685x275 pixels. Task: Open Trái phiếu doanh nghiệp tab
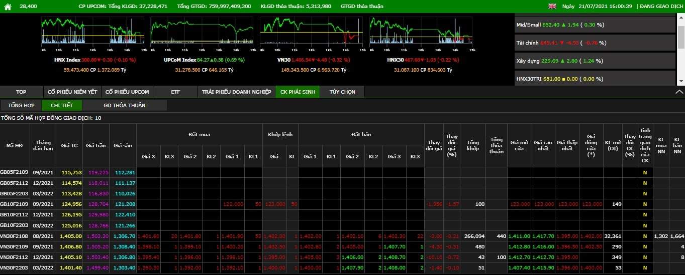click(x=236, y=92)
